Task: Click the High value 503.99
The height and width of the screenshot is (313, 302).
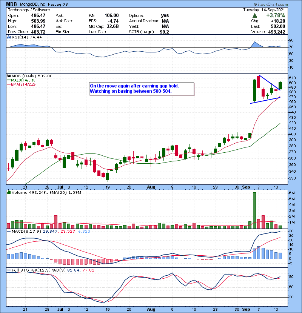Action: point(38,21)
